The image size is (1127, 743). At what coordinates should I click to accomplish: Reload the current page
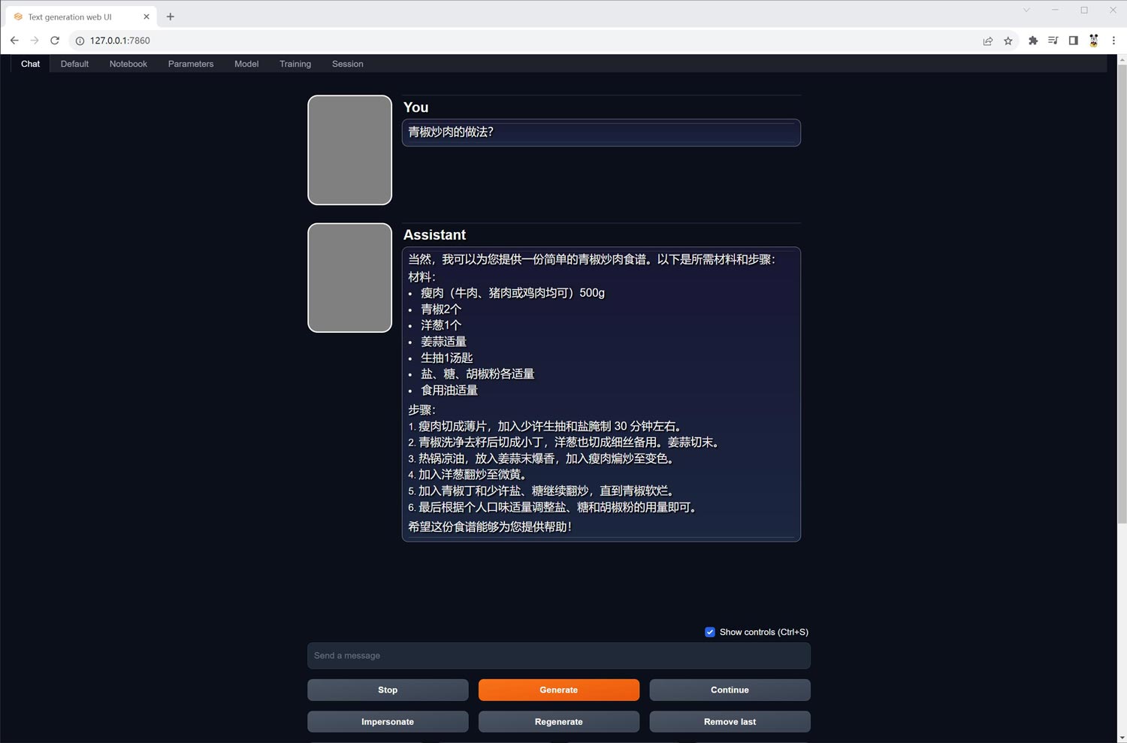pos(55,41)
